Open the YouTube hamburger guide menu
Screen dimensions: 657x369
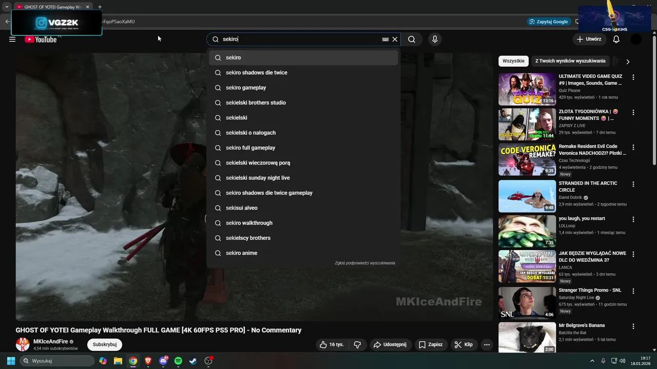coord(12,39)
